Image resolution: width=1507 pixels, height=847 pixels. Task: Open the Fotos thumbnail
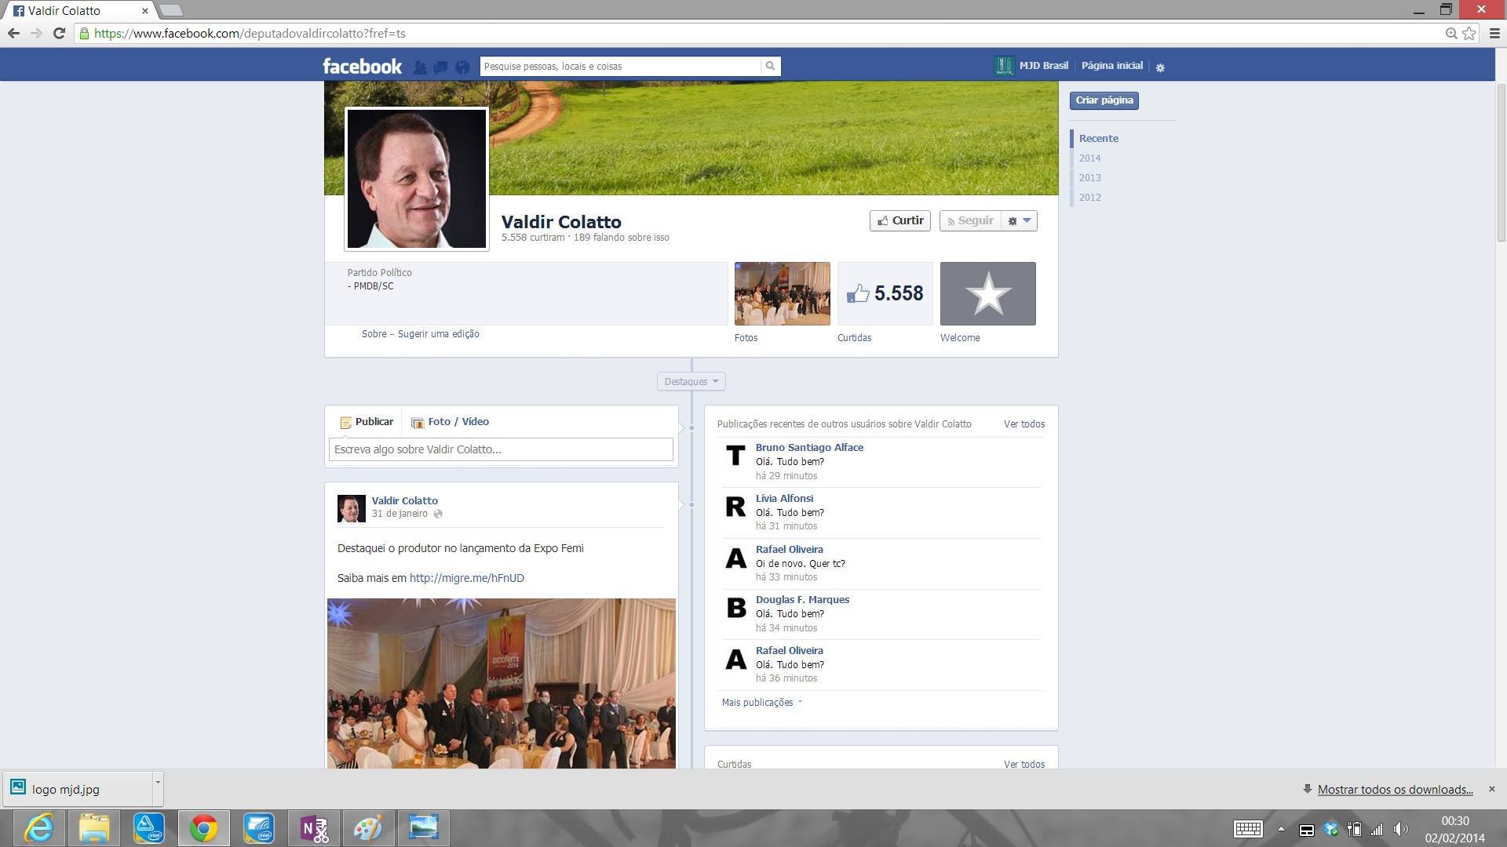pyautogui.click(x=782, y=293)
